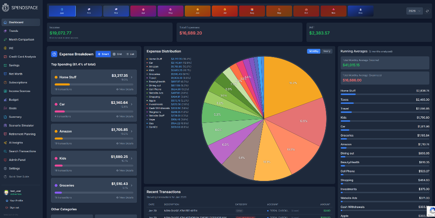Viewport: 435px width, 218px height.
Task: Set Expense Distribution to Yearly
Action: pos(327,51)
